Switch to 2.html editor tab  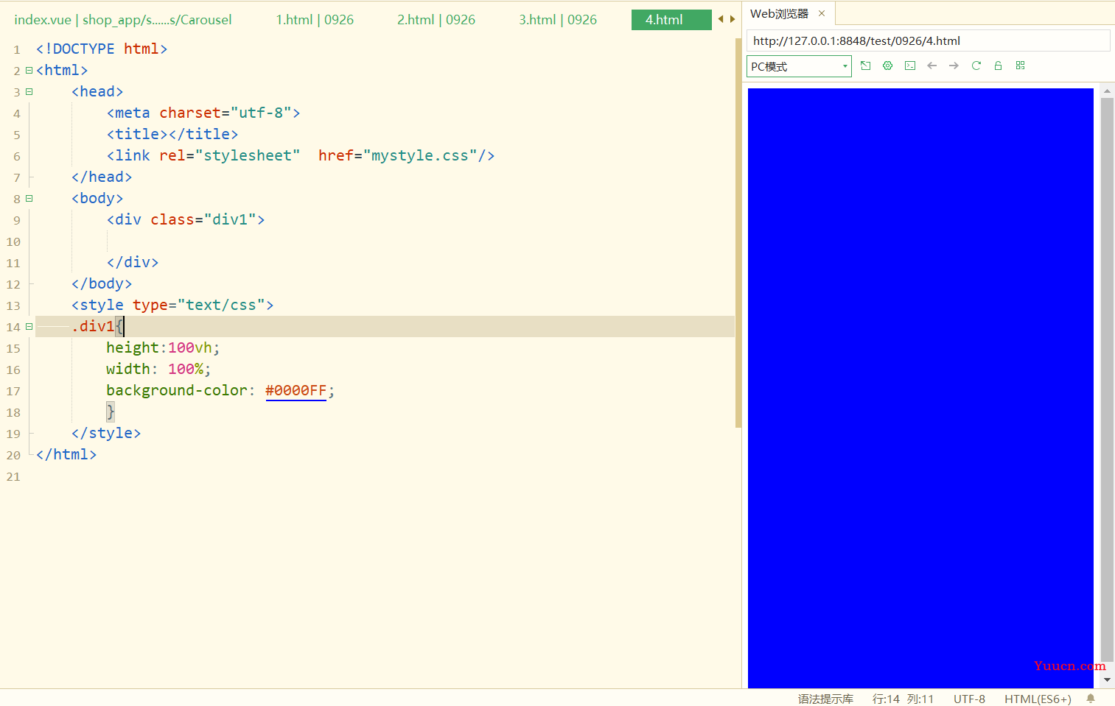point(436,20)
